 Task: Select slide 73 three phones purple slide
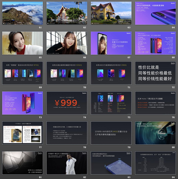tap(22, 103)
